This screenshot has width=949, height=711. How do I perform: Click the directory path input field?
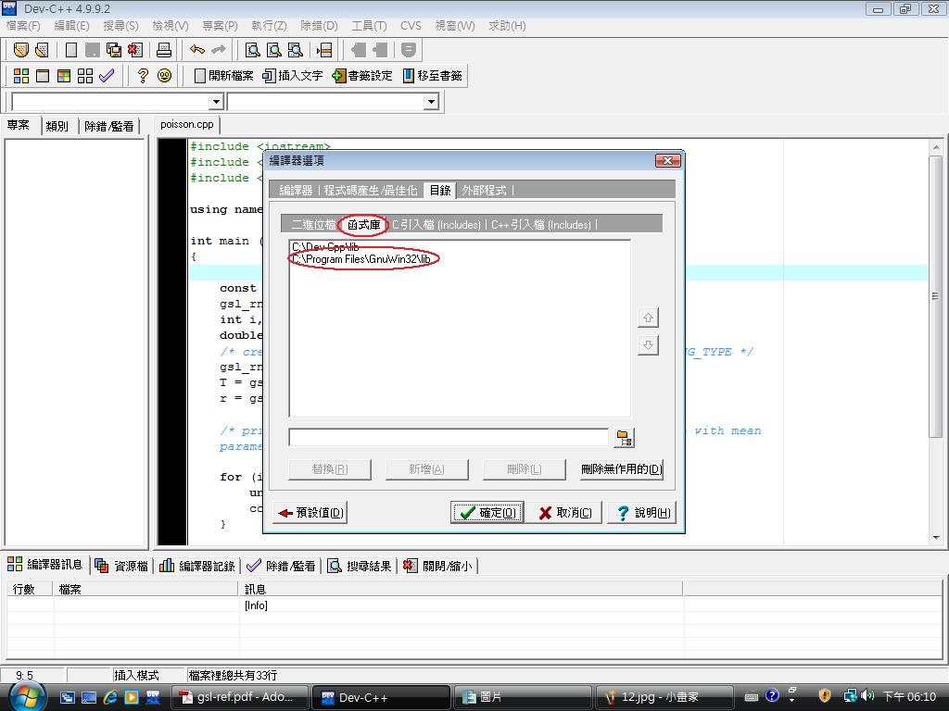[449, 437]
